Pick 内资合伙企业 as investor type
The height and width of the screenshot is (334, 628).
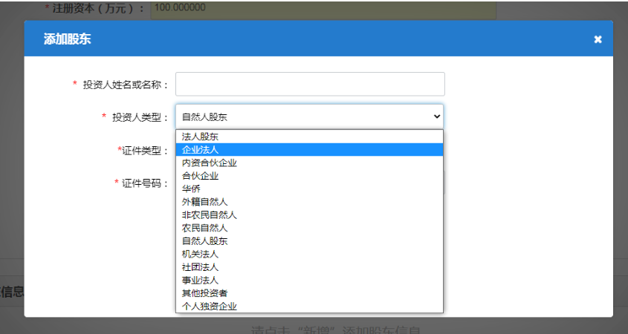click(210, 163)
